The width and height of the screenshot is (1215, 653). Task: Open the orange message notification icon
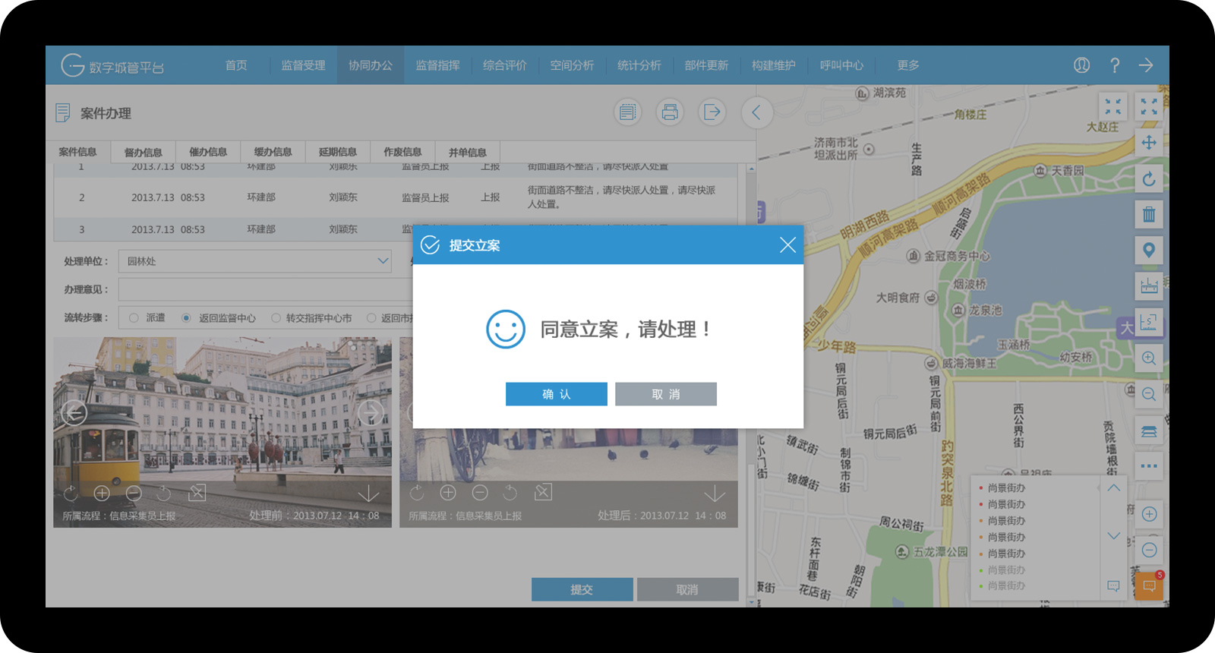(x=1149, y=586)
